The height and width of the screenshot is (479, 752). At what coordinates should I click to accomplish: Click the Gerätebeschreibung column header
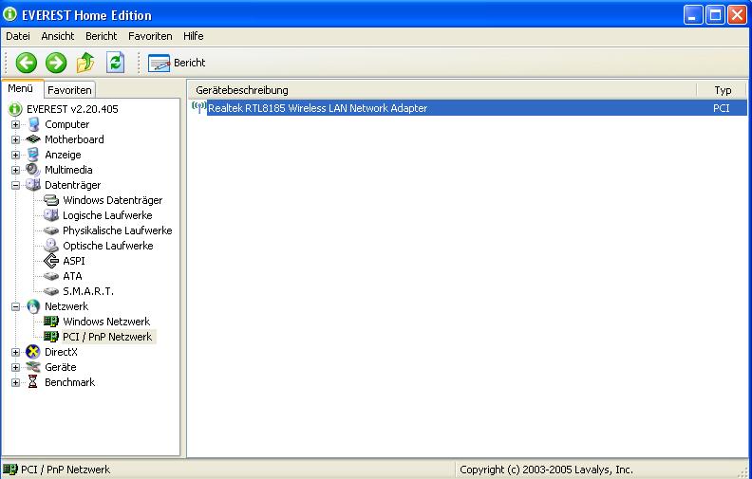241,90
